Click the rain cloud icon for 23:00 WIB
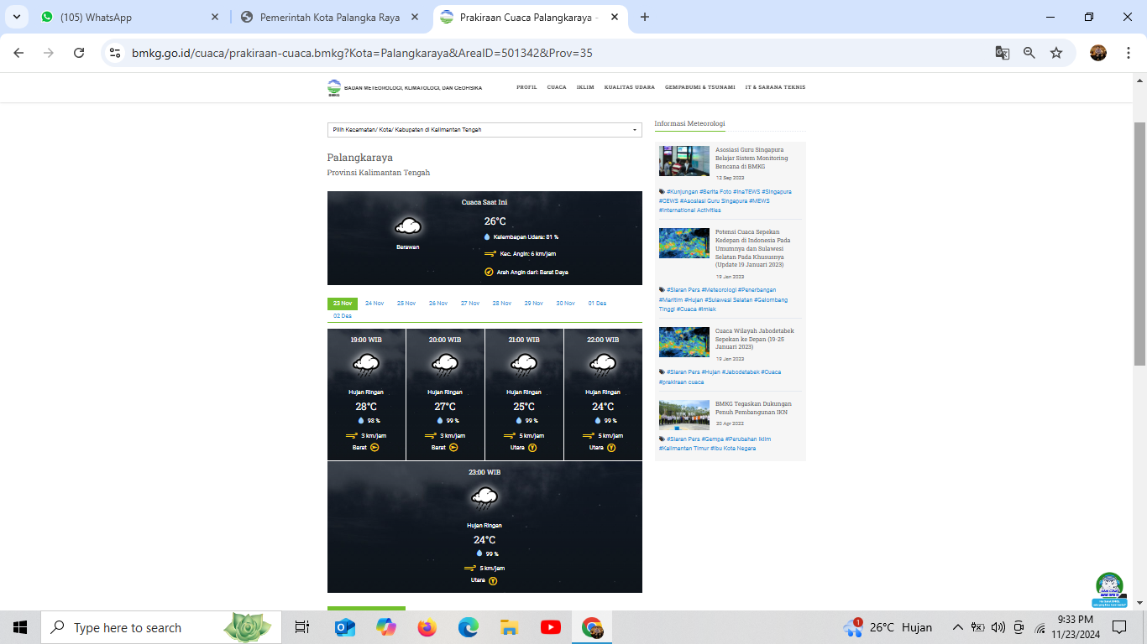The width and height of the screenshot is (1147, 644). [484, 498]
